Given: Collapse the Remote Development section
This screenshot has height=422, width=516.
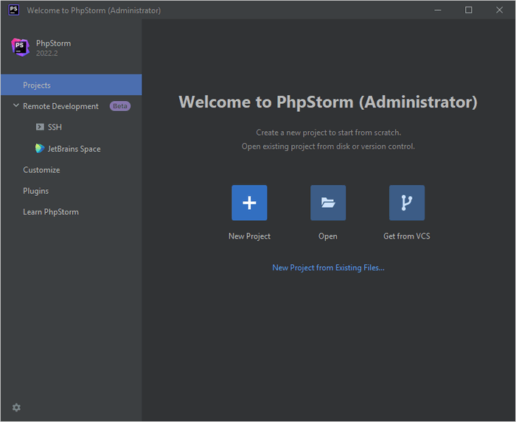Looking at the screenshot, I should coord(15,105).
